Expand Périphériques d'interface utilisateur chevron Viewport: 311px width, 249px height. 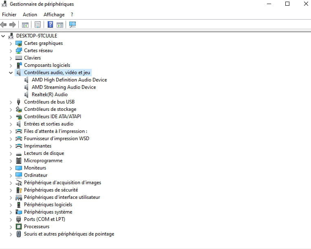tap(11, 198)
